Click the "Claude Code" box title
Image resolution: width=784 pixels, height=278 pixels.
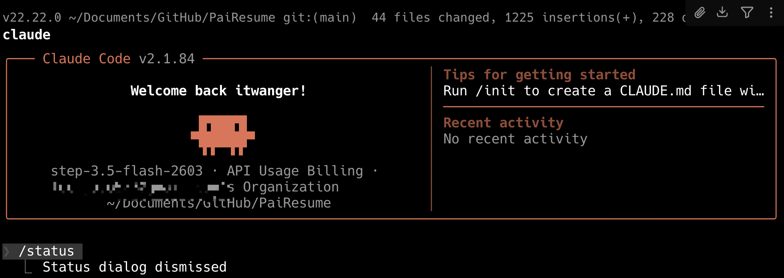click(x=87, y=59)
